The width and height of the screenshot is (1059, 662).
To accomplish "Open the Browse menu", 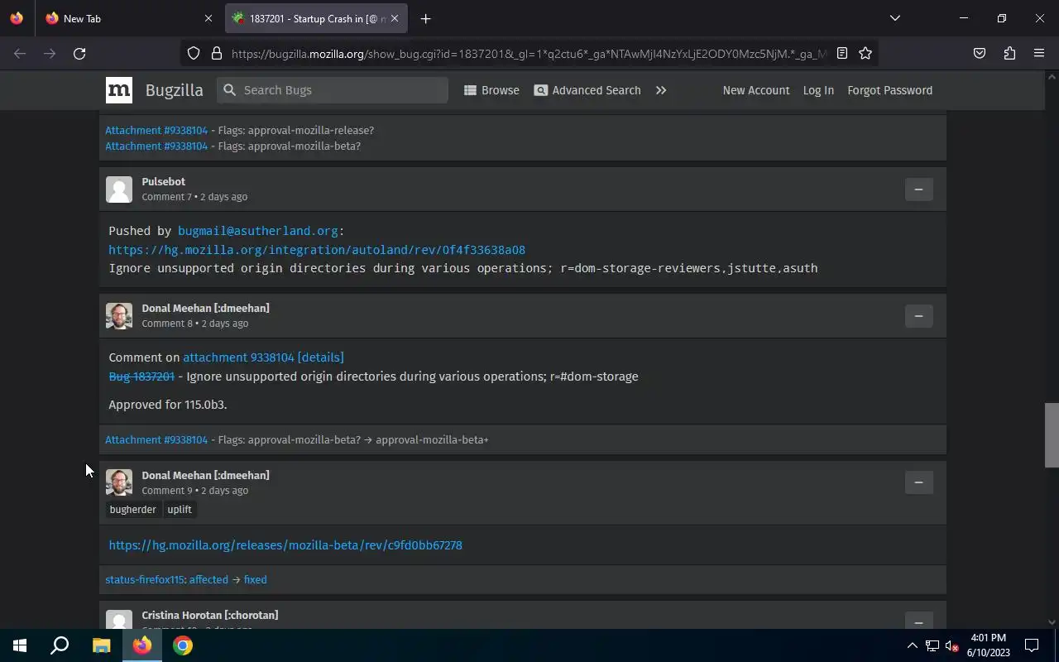I will pos(491,90).
